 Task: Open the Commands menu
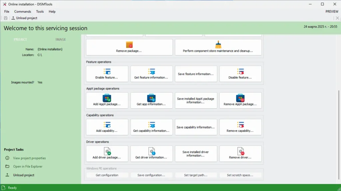point(23,12)
